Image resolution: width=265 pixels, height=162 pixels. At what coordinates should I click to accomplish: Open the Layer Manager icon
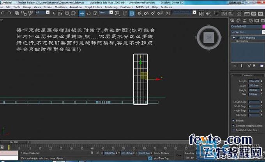[216, 13]
